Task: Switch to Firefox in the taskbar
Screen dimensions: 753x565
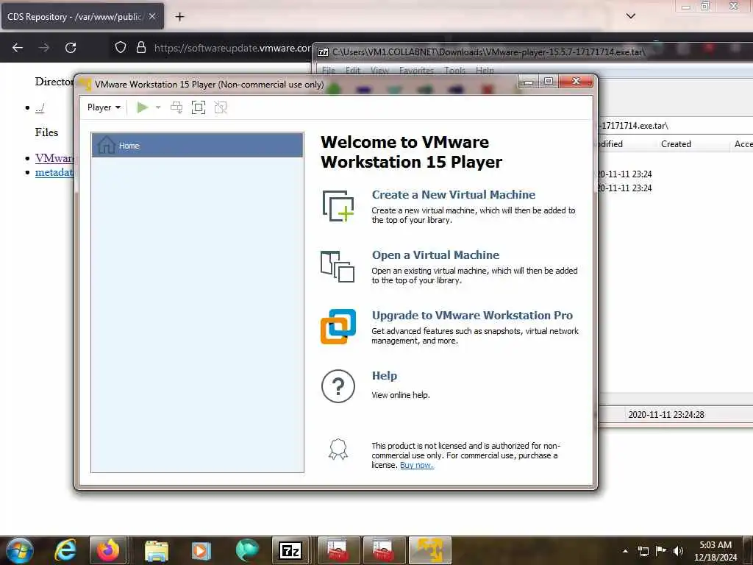Action: pos(107,550)
